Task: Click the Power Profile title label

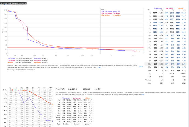Action: (x=61, y=89)
